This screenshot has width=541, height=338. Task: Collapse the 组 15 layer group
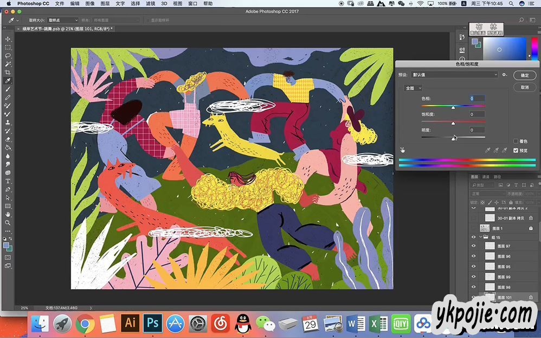[480, 237]
